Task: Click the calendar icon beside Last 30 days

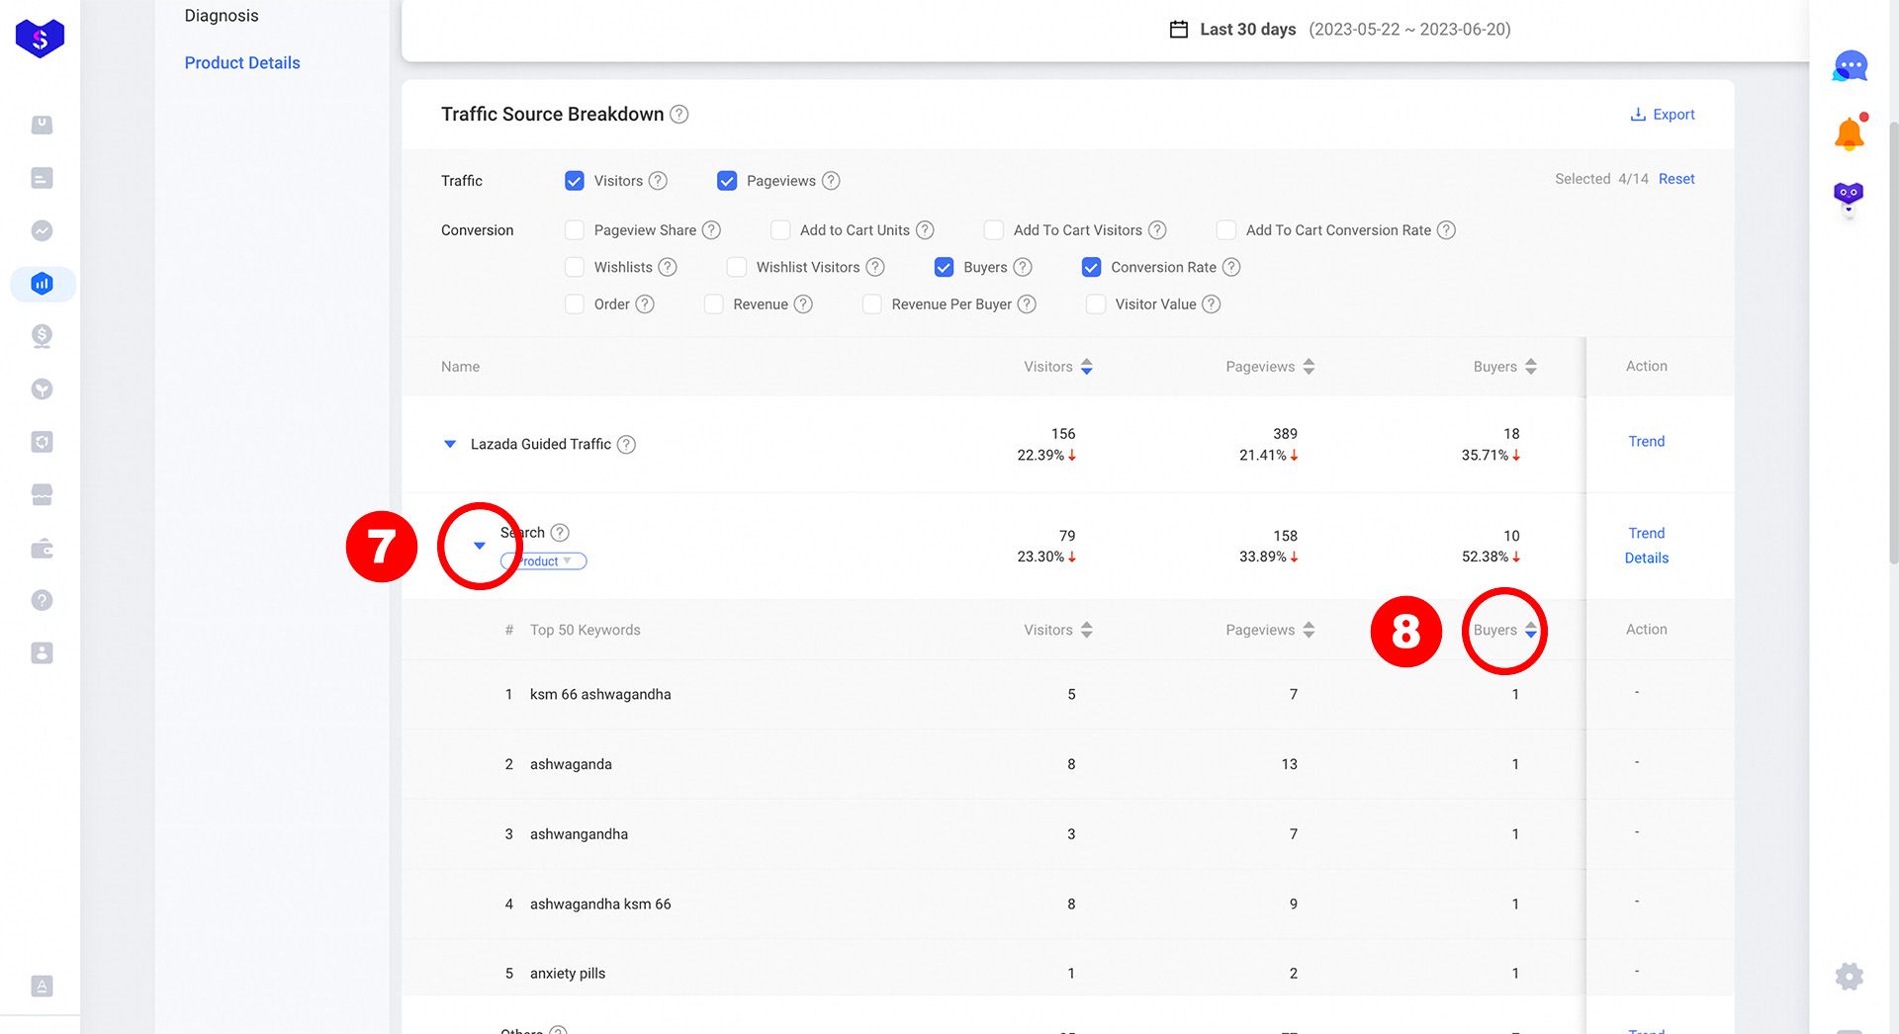Action: pyautogui.click(x=1178, y=30)
